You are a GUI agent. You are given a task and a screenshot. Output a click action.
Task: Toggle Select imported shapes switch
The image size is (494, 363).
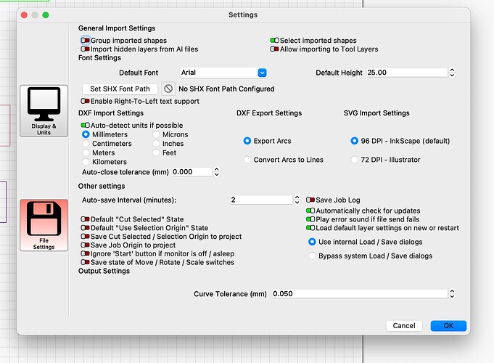click(x=274, y=41)
